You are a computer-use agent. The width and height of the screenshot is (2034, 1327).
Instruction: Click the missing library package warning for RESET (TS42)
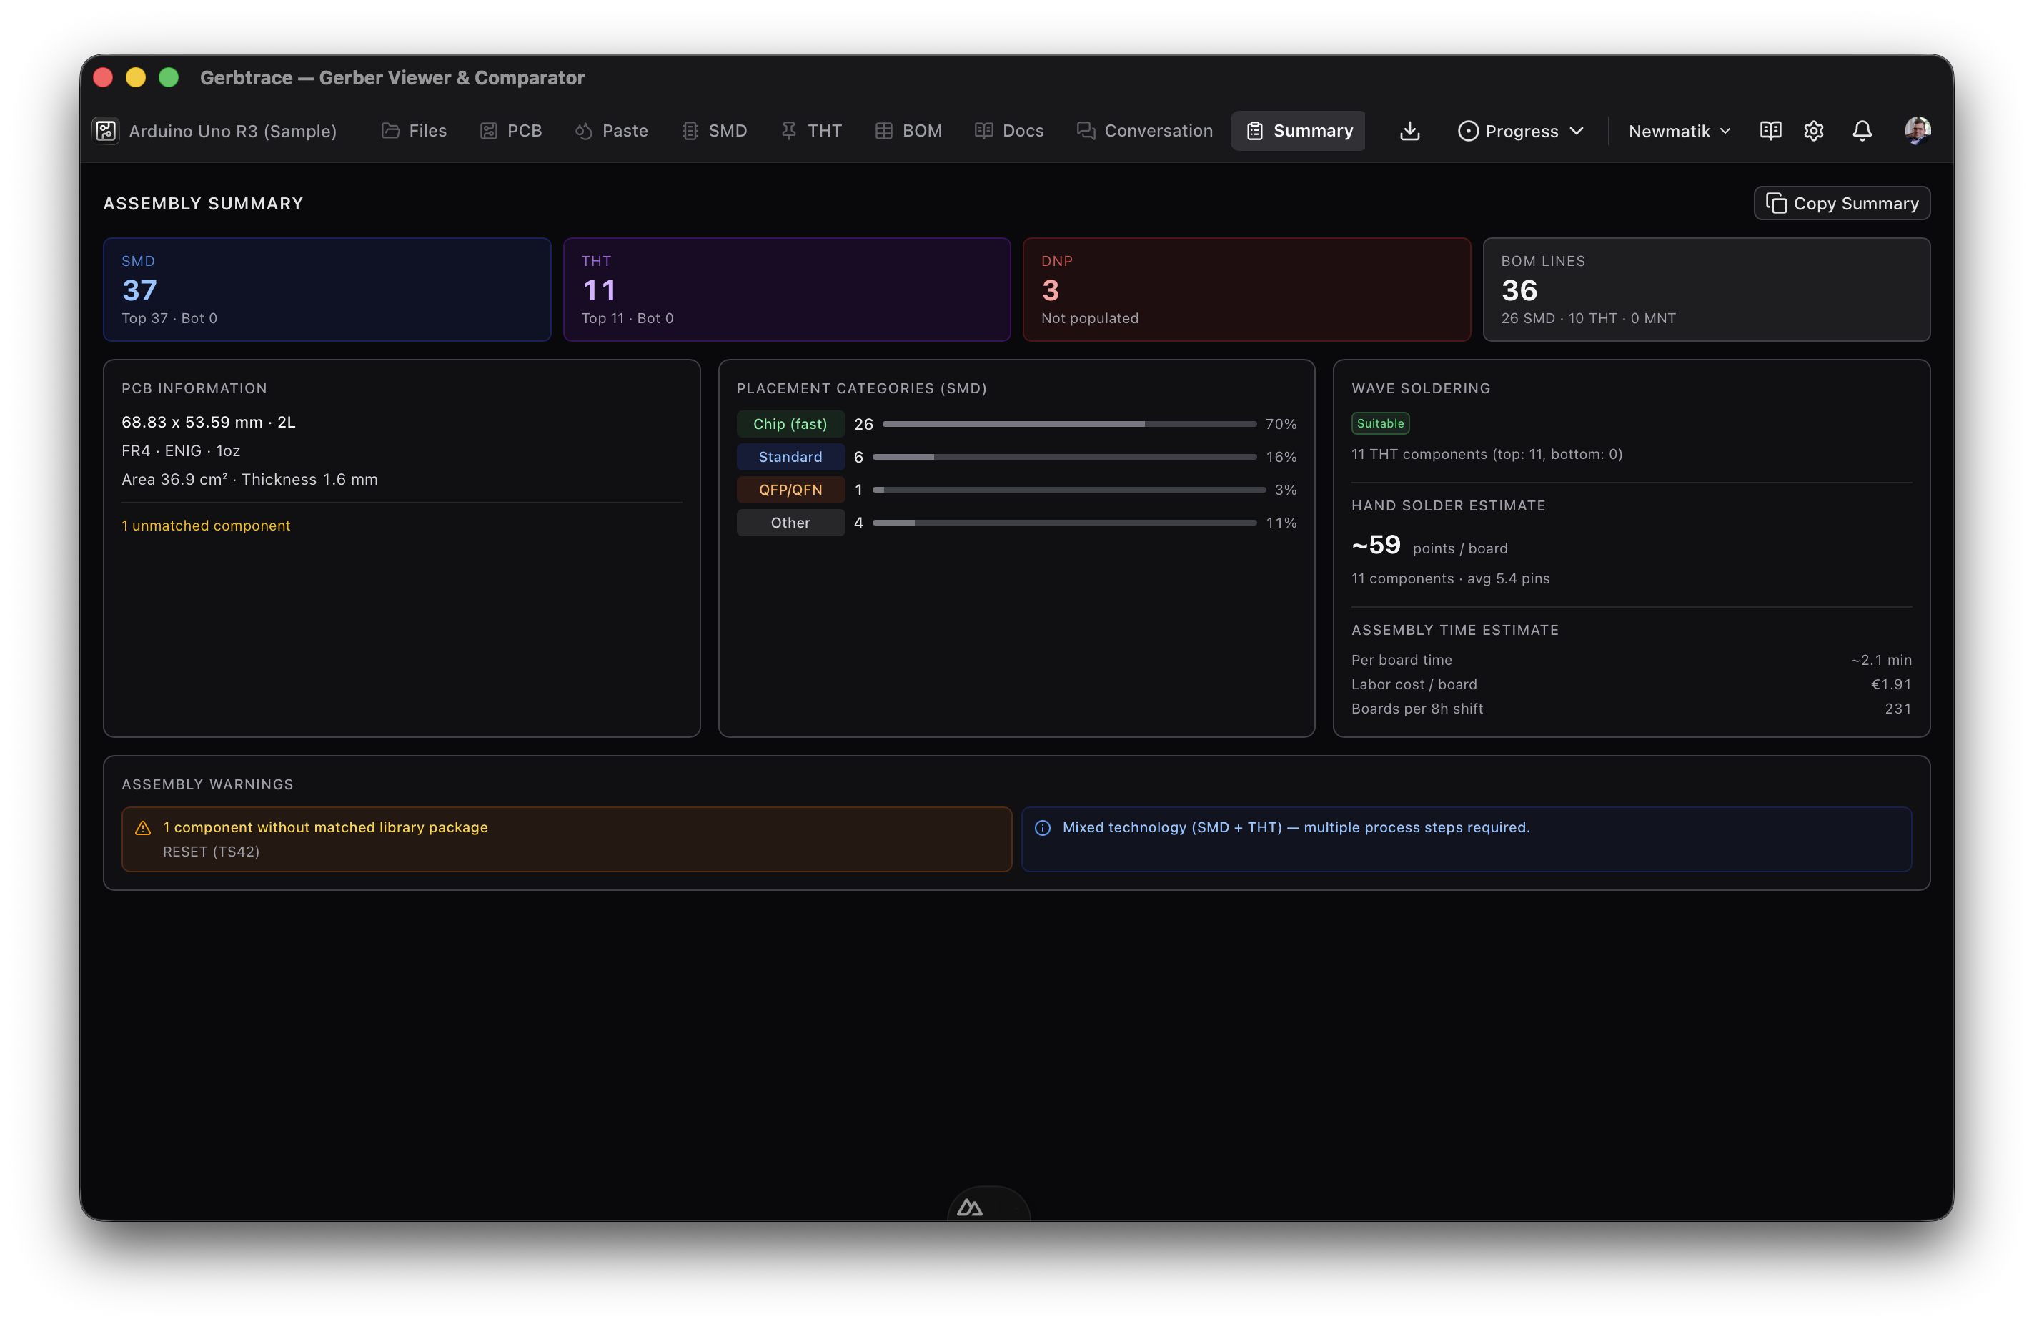567,839
